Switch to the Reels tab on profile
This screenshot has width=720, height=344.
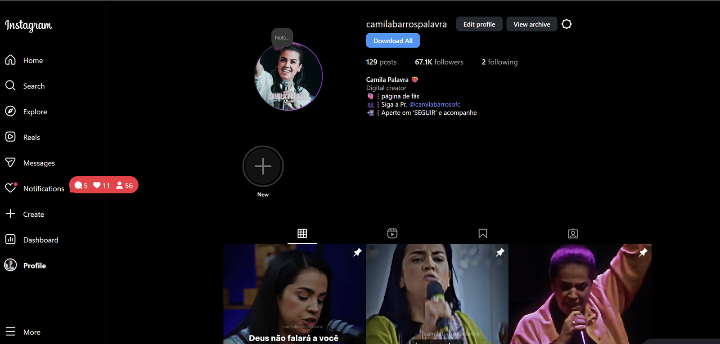tap(392, 233)
